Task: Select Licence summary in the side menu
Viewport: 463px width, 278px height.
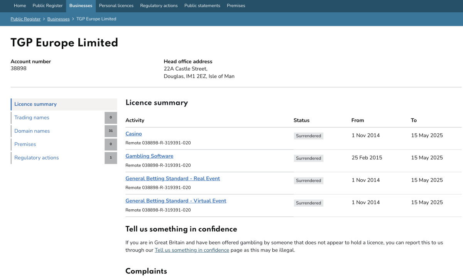Action: pyautogui.click(x=64, y=104)
